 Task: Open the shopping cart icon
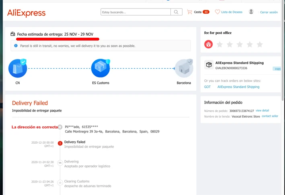190,12
